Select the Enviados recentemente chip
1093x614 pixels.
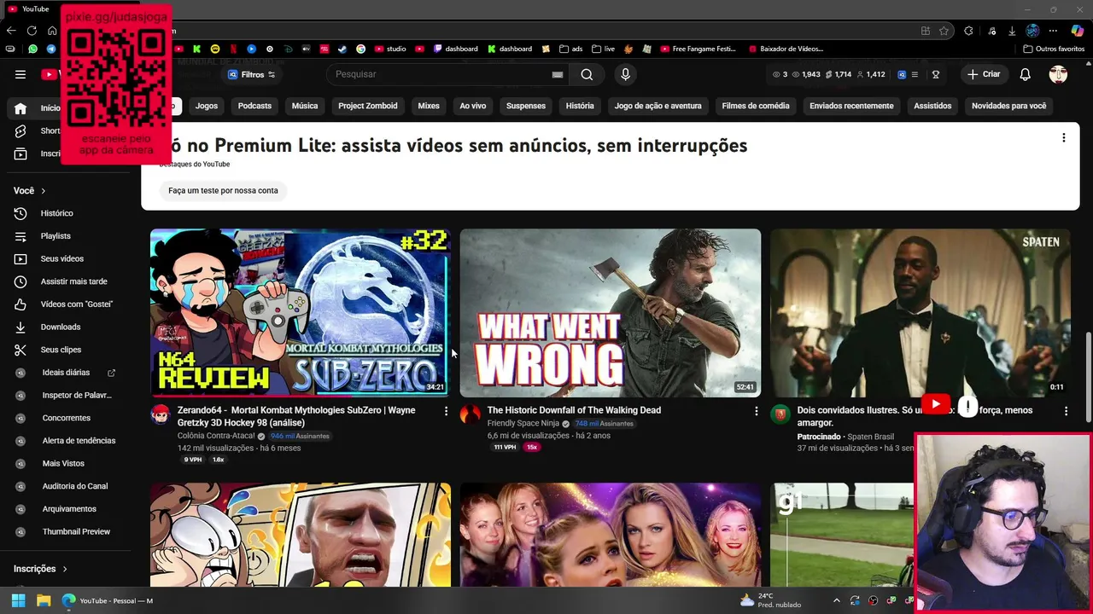pyautogui.click(x=851, y=106)
